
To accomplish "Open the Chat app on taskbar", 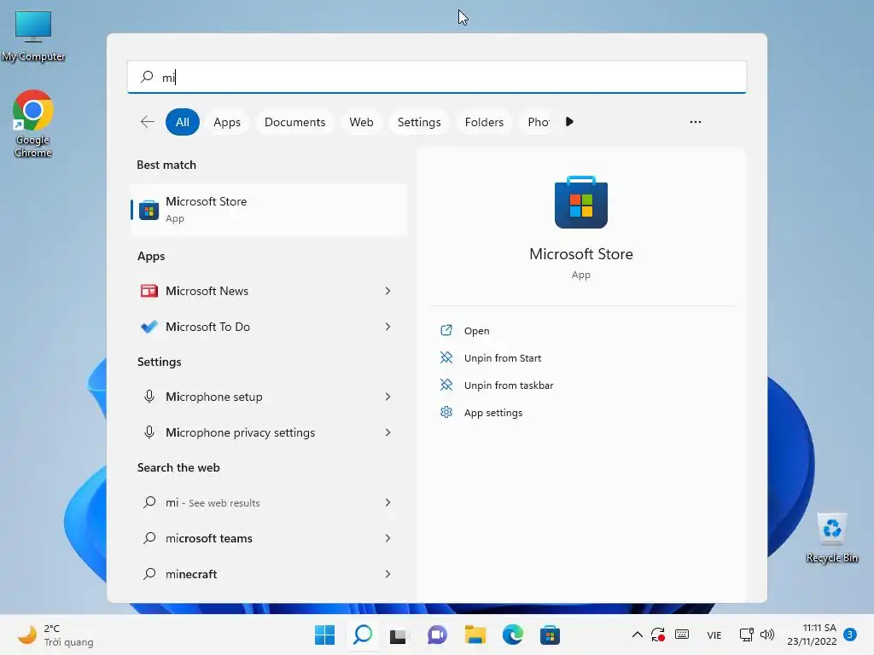I will point(437,635).
